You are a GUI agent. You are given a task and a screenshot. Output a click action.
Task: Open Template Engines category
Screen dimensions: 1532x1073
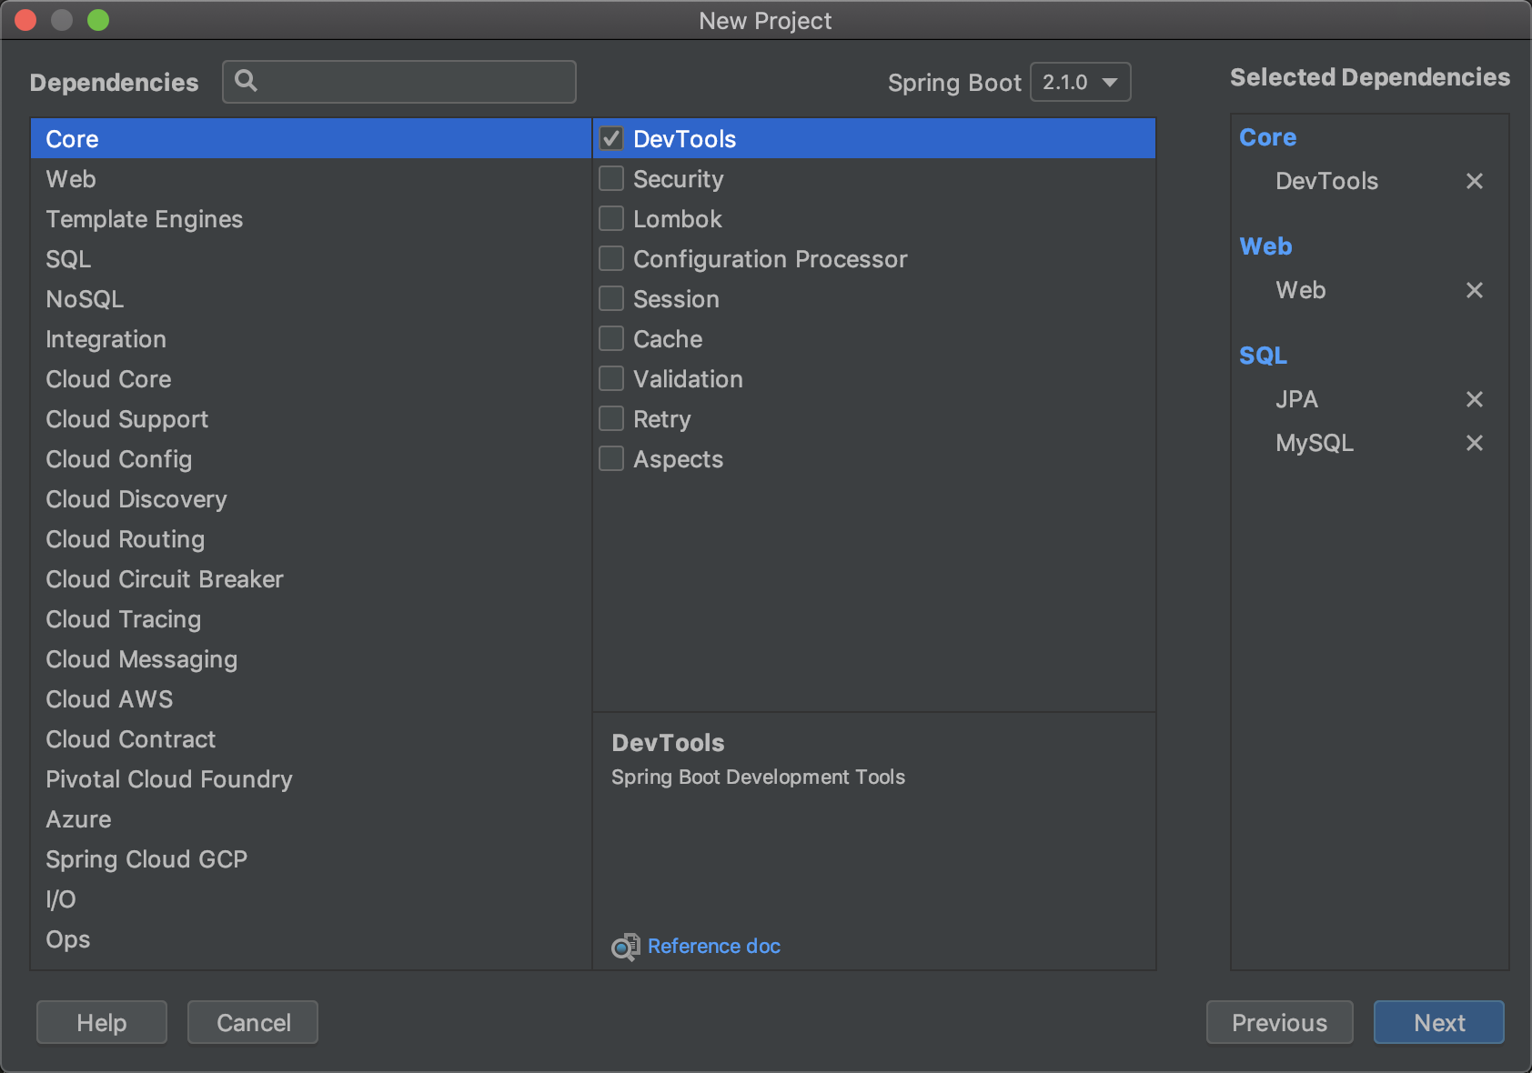311,219
